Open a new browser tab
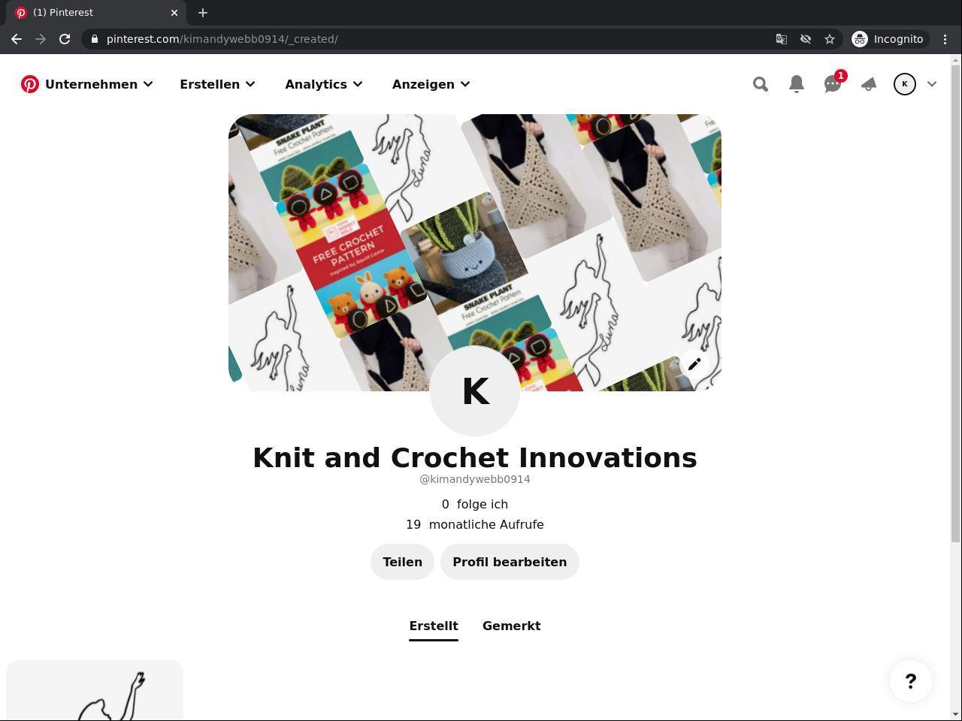The height and width of the screenshot is (721, 962). 203,13
